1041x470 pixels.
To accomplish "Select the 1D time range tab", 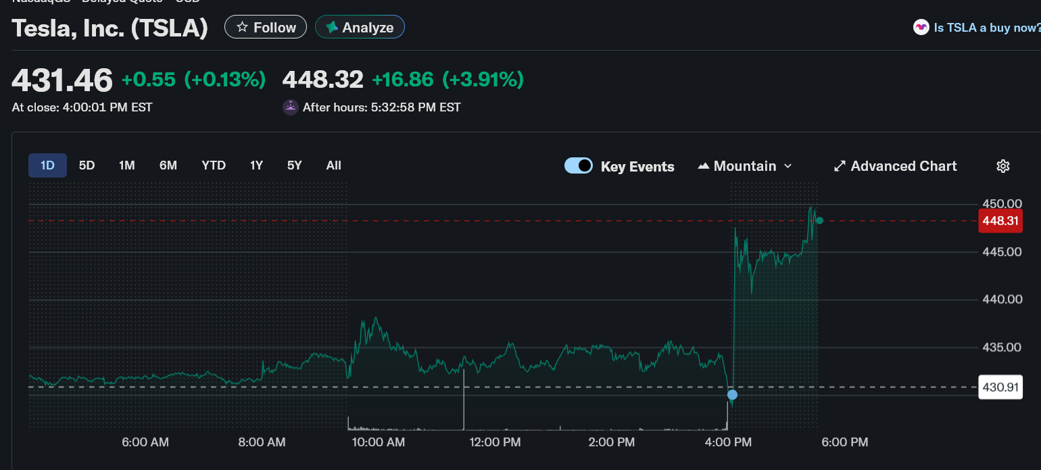I will coord(47,165).
